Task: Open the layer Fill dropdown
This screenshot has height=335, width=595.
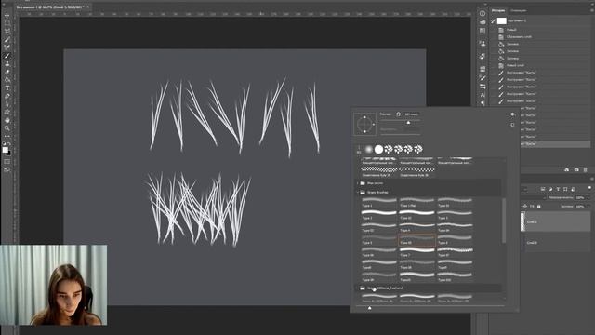Action: click(x=588, y=207)
